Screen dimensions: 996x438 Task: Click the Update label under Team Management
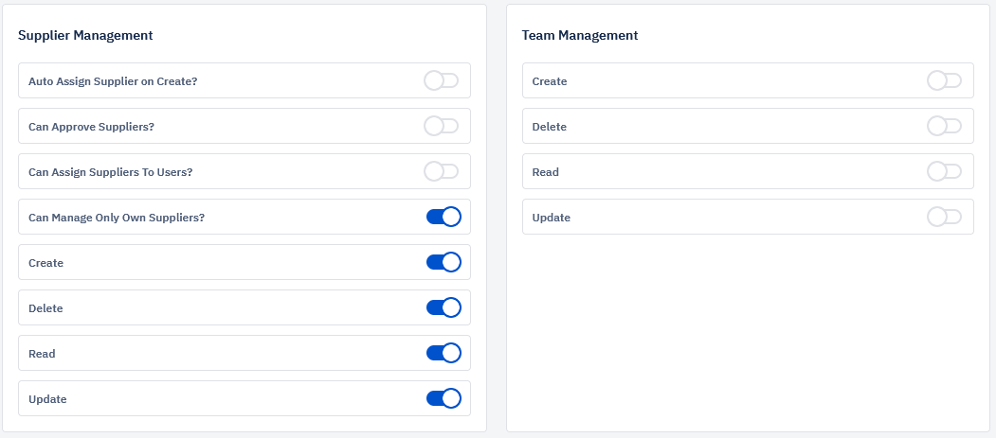pyautogui.click(x=552, y=218)
